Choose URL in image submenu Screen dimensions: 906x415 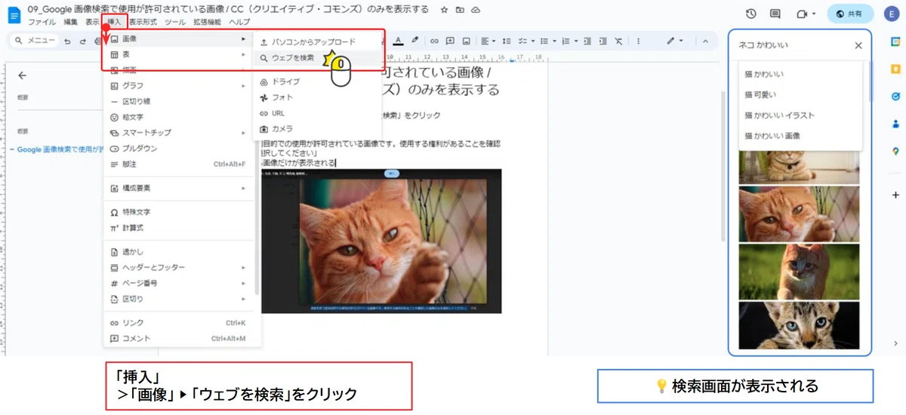click(317, 113)
